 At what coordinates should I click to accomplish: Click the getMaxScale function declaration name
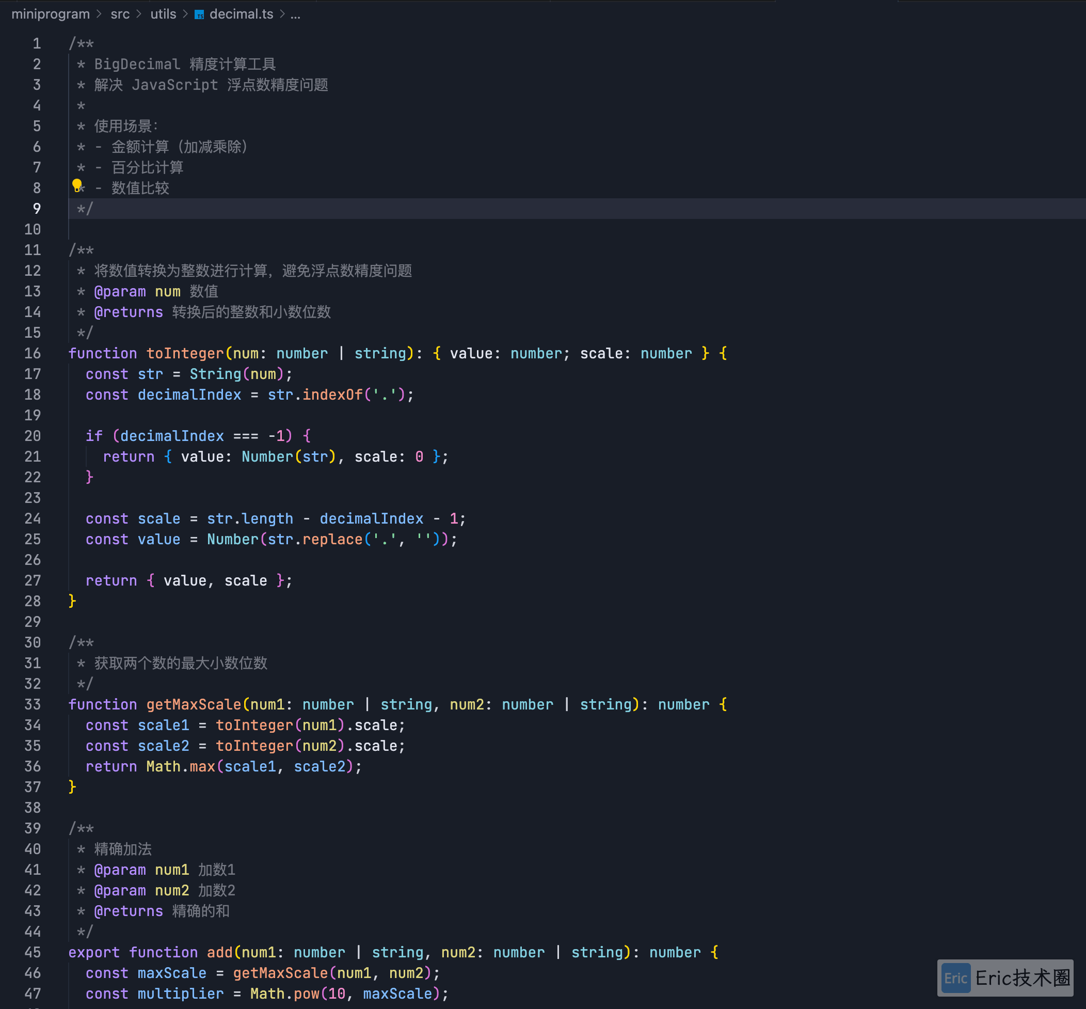click(x=194, y=704)
